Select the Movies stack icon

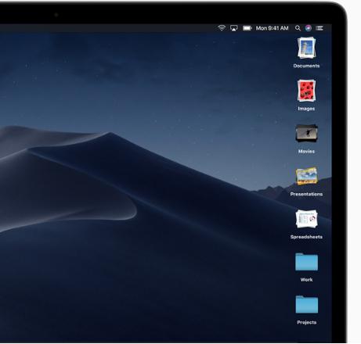[x=306, y=134]
